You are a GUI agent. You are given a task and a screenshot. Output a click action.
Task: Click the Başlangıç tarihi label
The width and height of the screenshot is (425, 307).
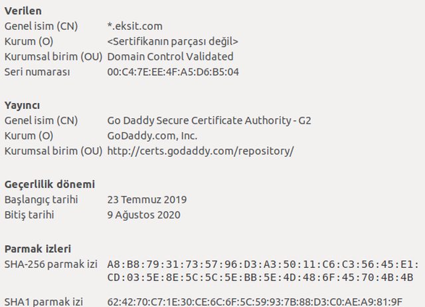pyautogui.click(x=41, y=199)
